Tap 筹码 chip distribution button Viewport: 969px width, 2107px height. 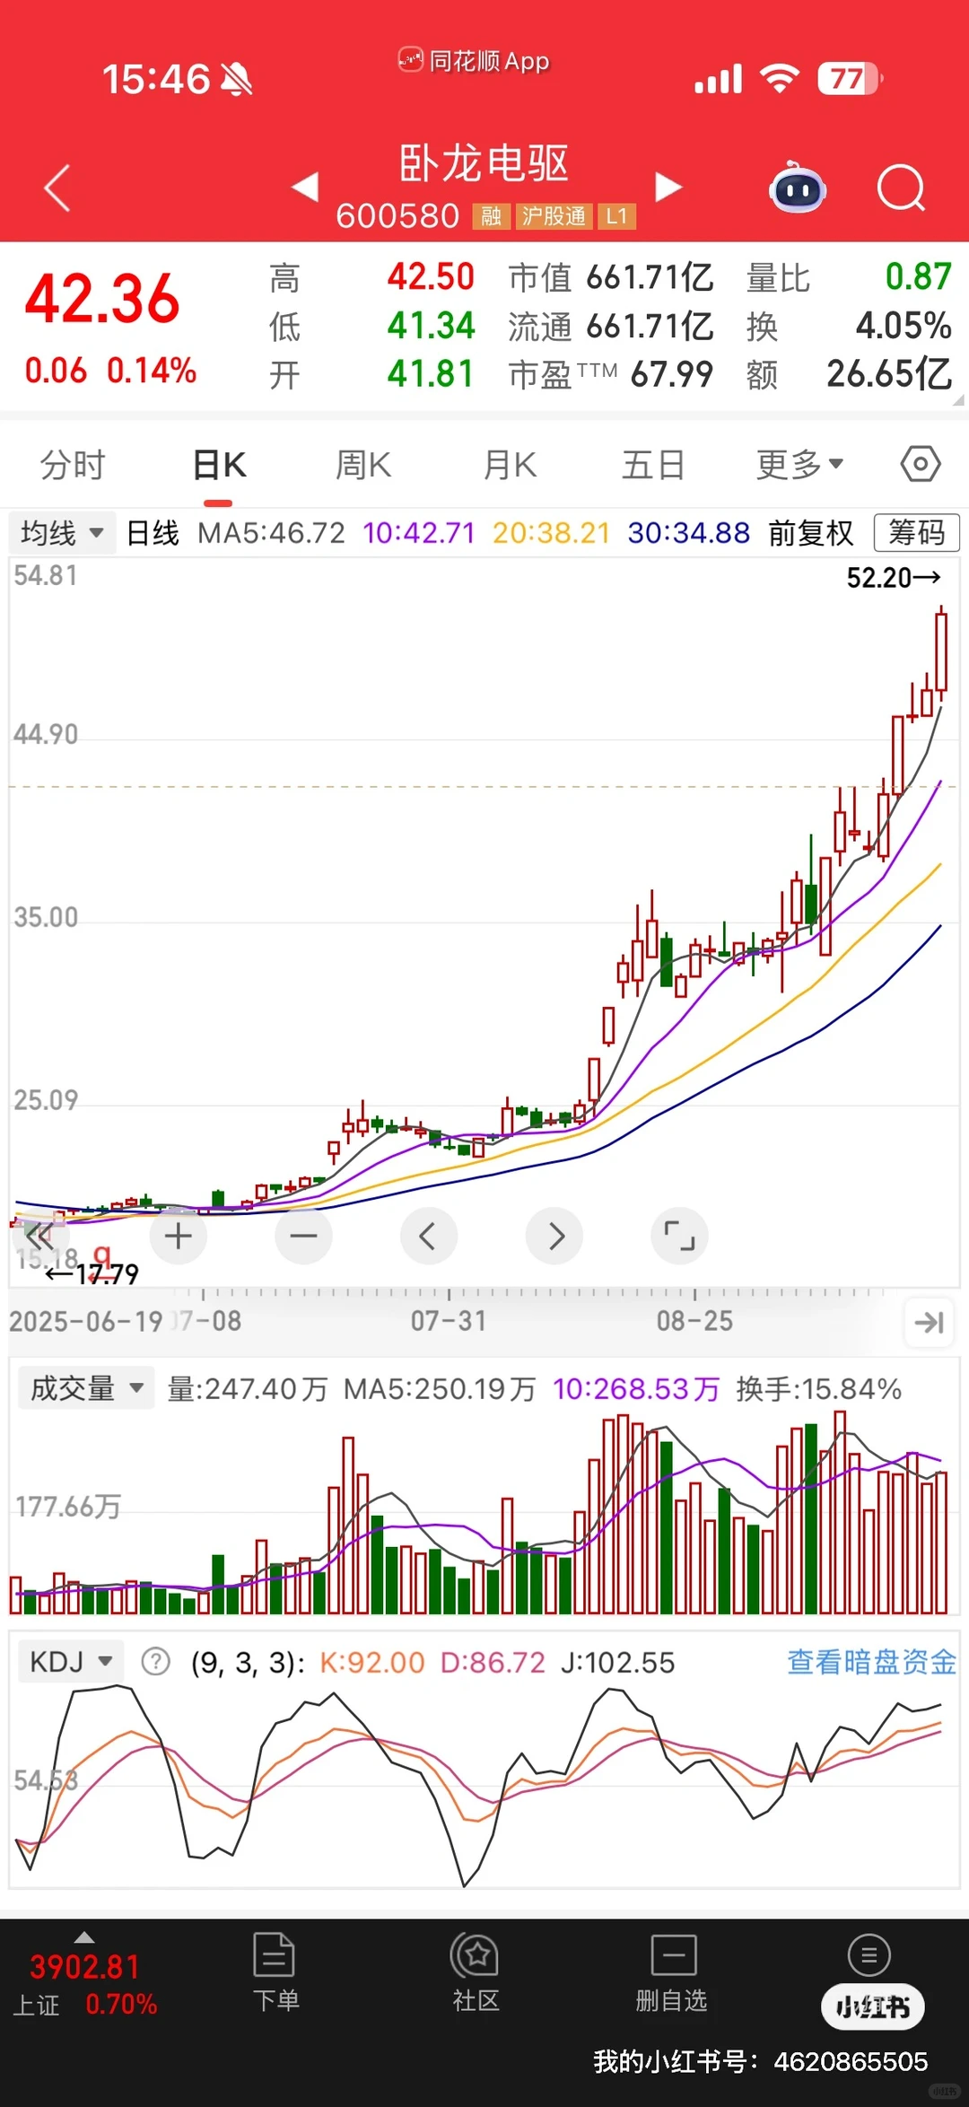pyautogui.click(x=917, y=532)
